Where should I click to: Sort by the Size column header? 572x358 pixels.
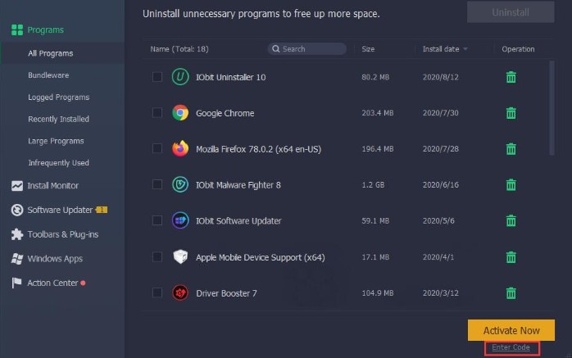pyautogui.click(x=368, y=49)
